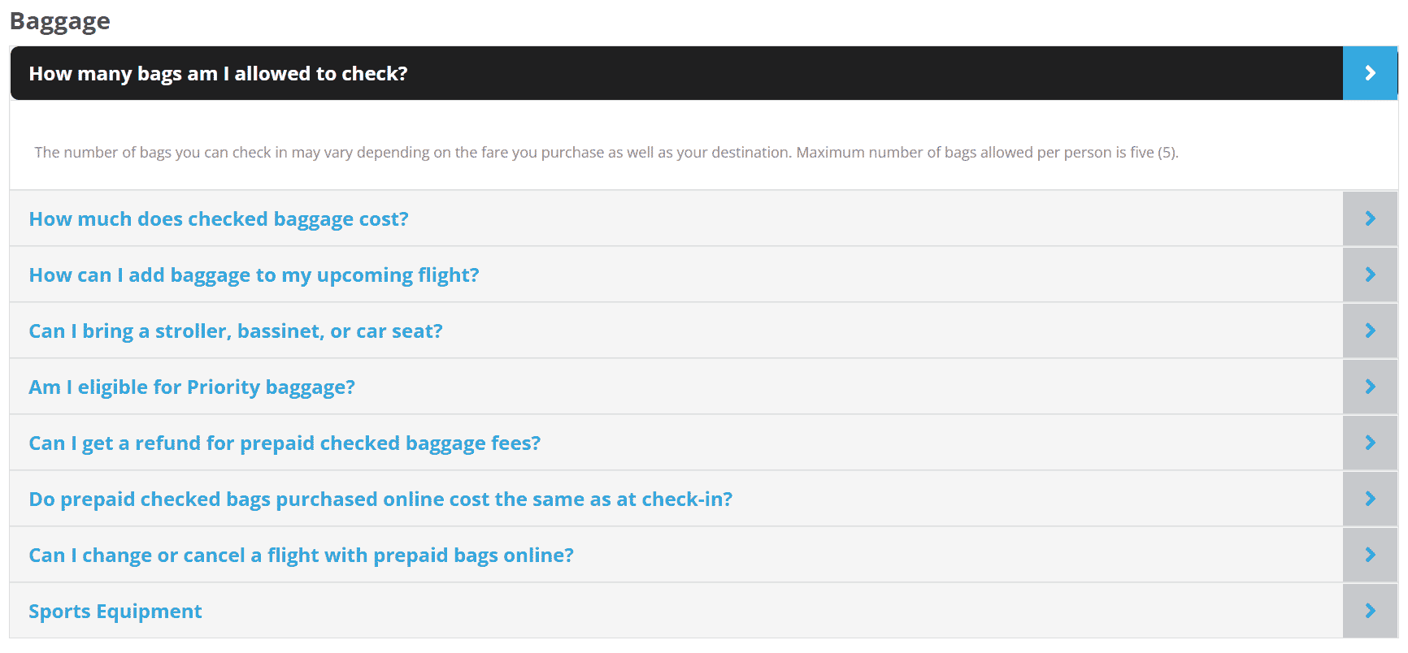
Task: Collapse 'How many bags am I allowed' header
Action: tap(218, 74)
